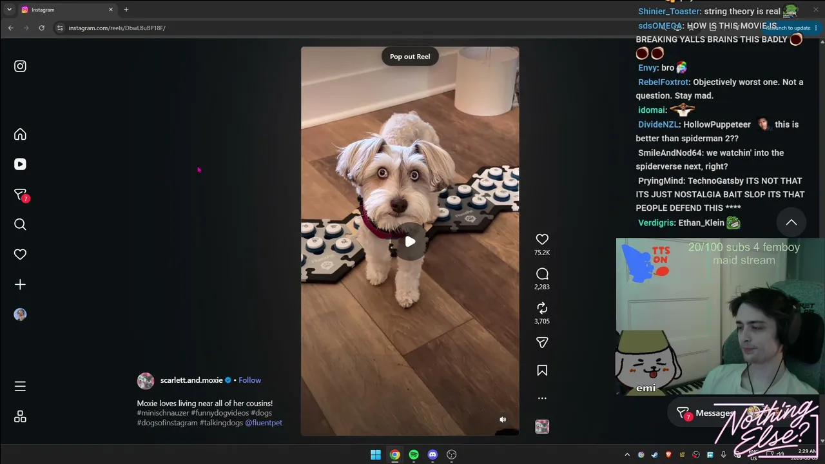Open the Windows Start menu

pos(376,454)
